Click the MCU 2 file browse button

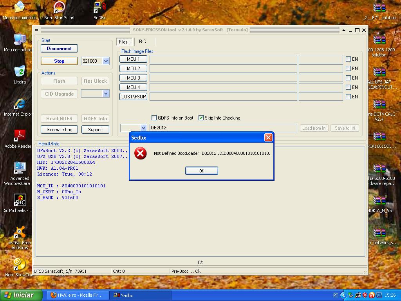click(133, 68)
